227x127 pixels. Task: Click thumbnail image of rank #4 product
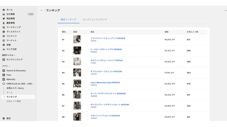click(77, 72)
